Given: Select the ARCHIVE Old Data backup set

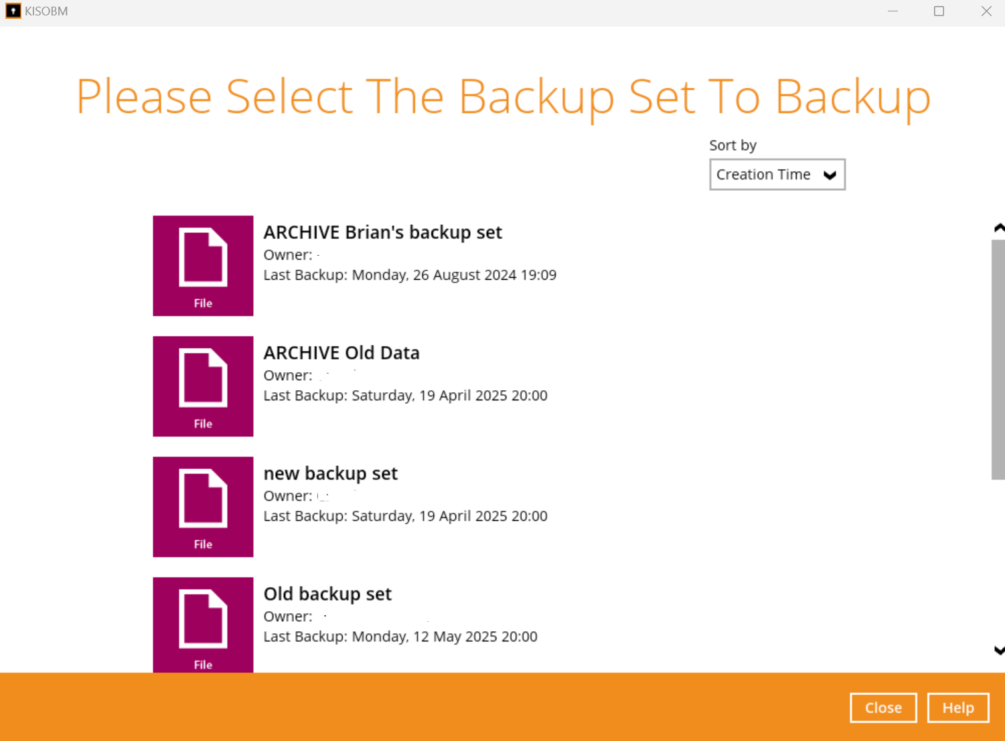Looking at the screenshot, I should point(341,352).
